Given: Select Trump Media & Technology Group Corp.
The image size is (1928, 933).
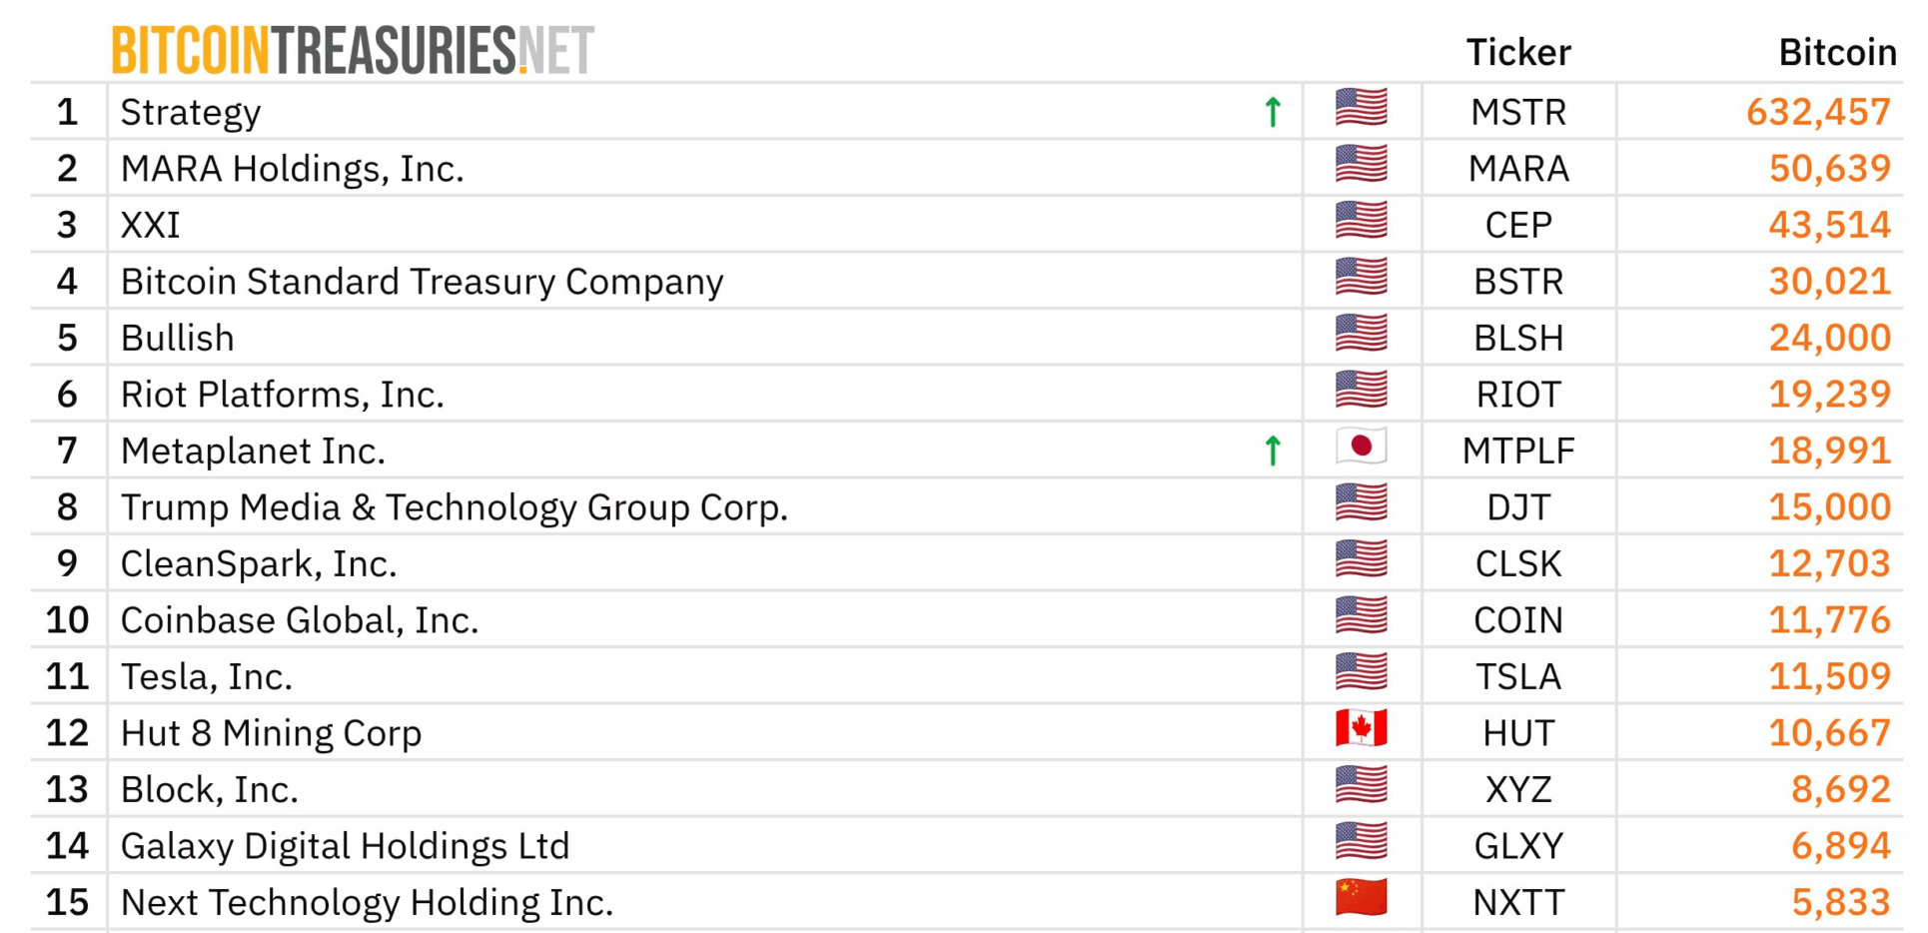Looking at the screenshot, I should (454, 507).
